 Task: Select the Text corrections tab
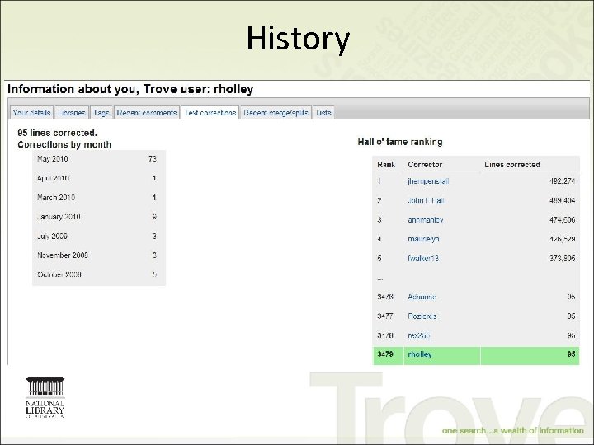[x=210, y=113]
